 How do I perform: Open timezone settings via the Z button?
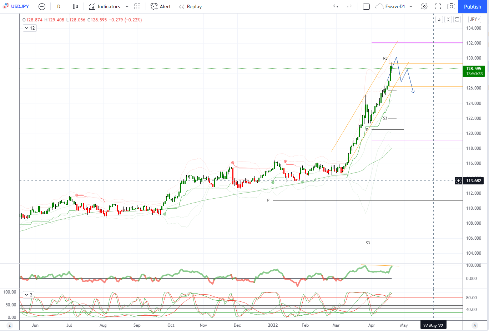tap(10, 325)
